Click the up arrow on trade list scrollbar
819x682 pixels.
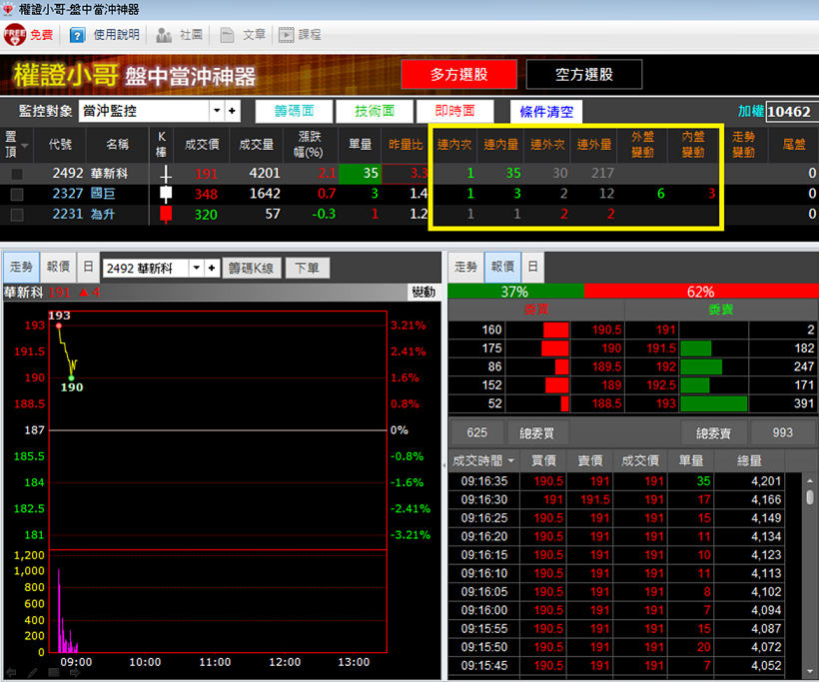[810, 480]
